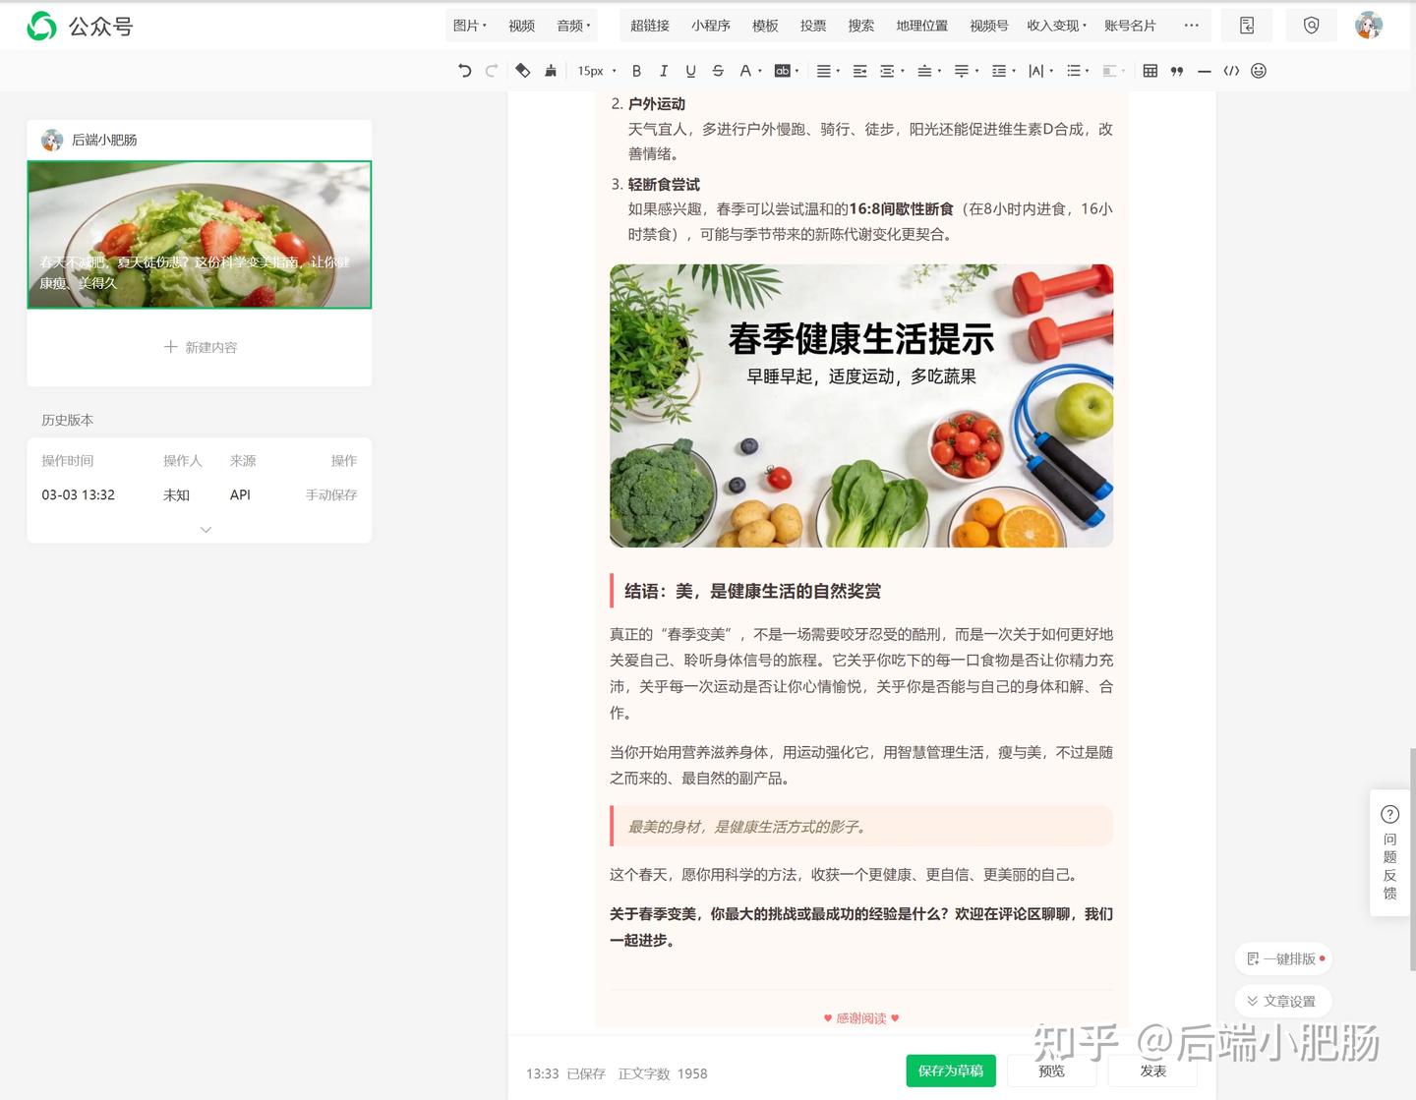Insert a blockquote with the quote icon

pyautogui.click(x=1177, y=71)
